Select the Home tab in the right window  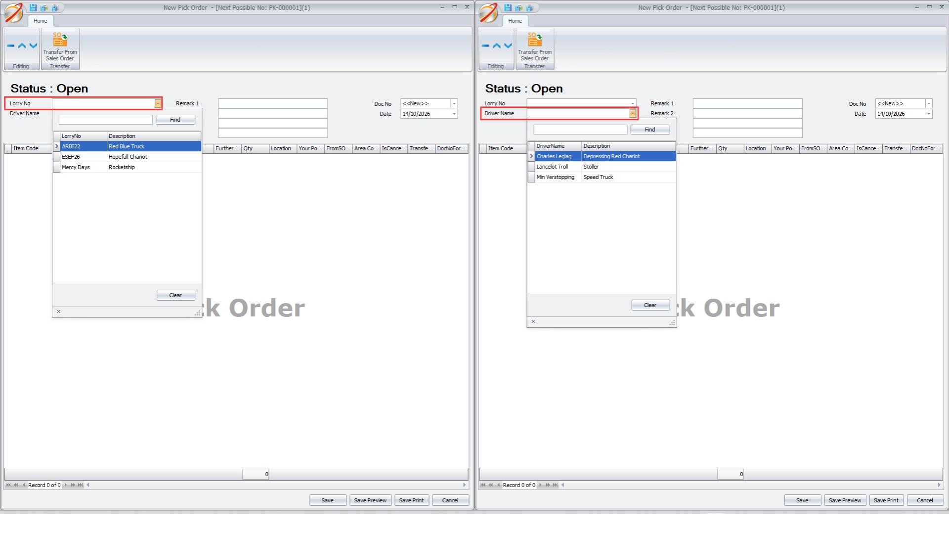515,21
